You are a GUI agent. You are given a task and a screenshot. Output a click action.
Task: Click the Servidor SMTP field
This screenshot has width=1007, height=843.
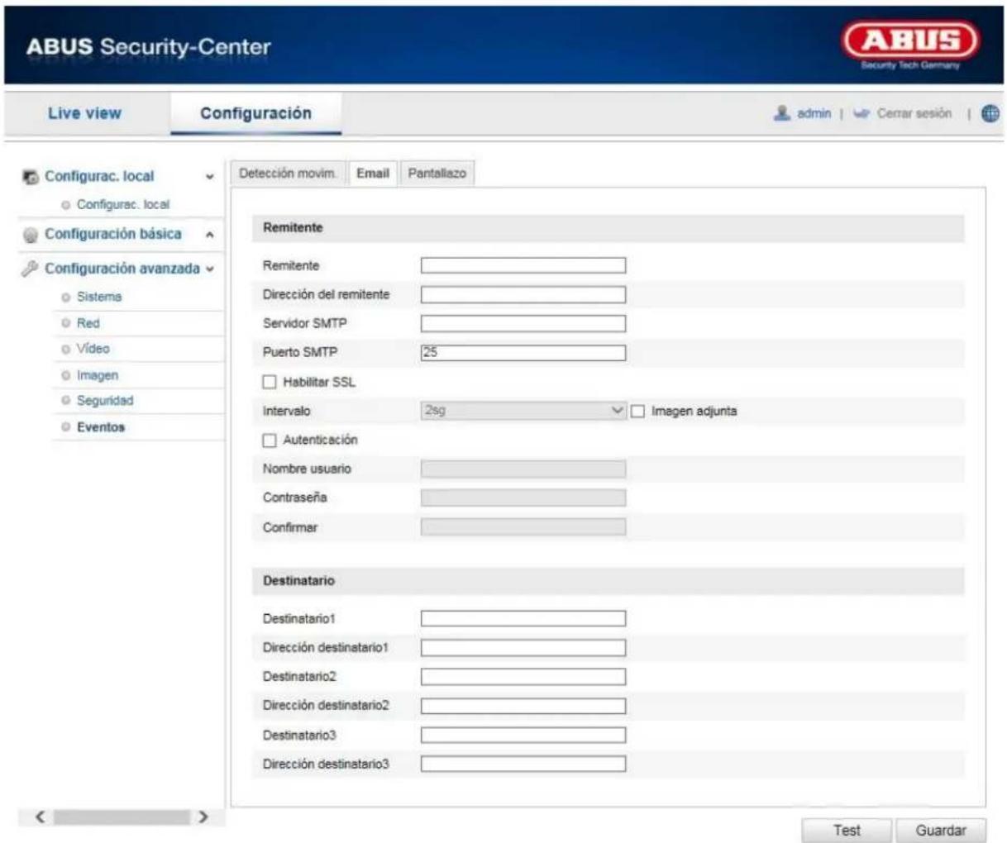(523, 323)
